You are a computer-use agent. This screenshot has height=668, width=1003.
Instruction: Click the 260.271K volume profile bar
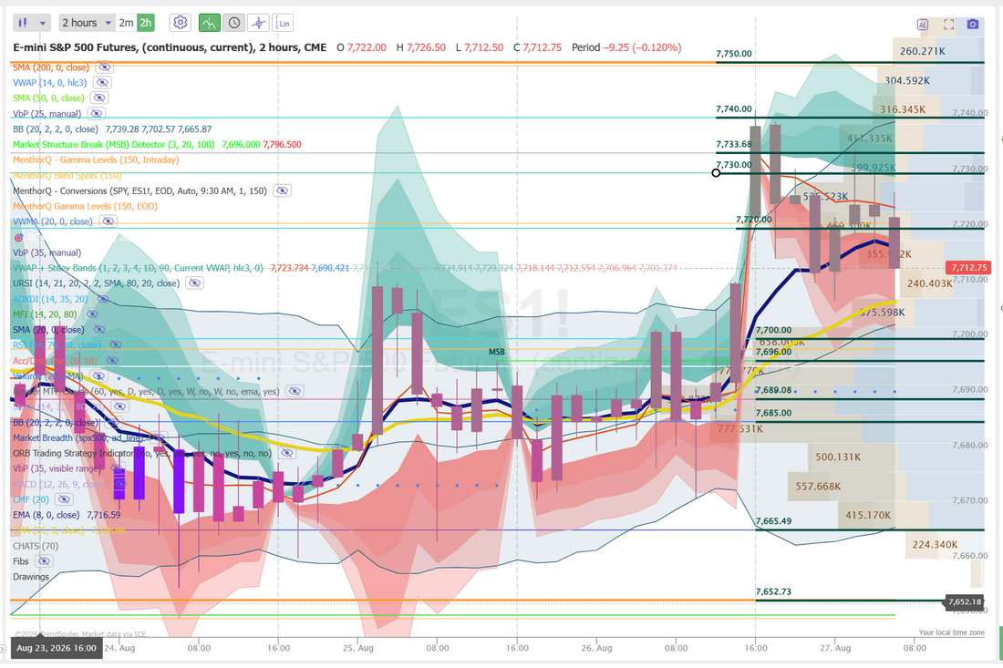[923, 51]
